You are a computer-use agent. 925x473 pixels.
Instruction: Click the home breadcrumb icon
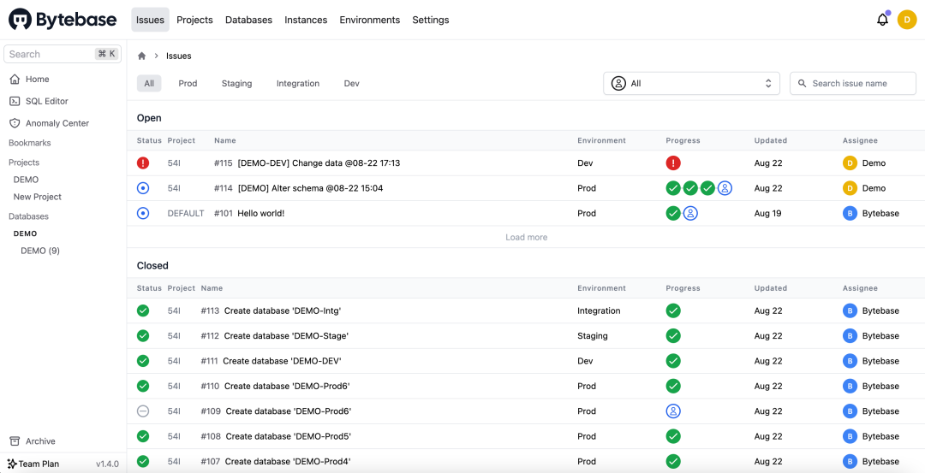point(142,56)
